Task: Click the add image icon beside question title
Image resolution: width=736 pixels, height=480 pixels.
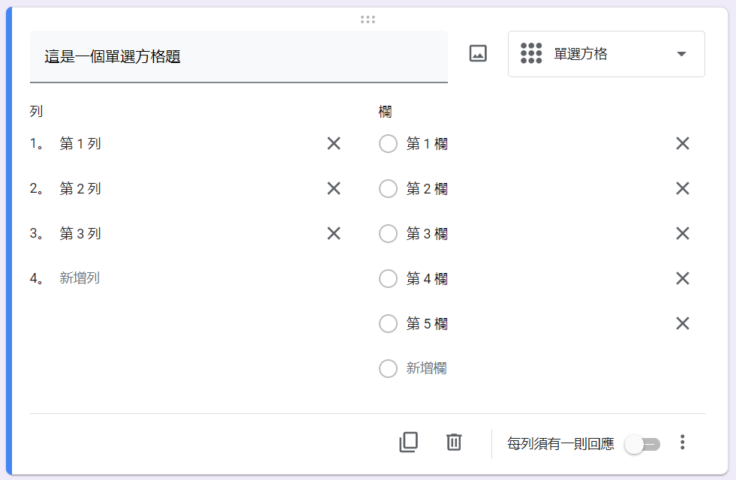Action: point(478,53)
